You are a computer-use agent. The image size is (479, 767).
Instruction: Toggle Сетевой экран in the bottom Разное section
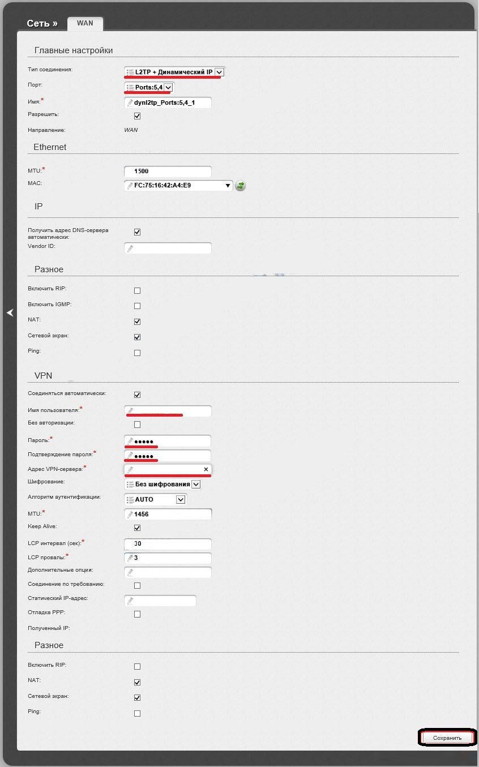pos(137,697)
